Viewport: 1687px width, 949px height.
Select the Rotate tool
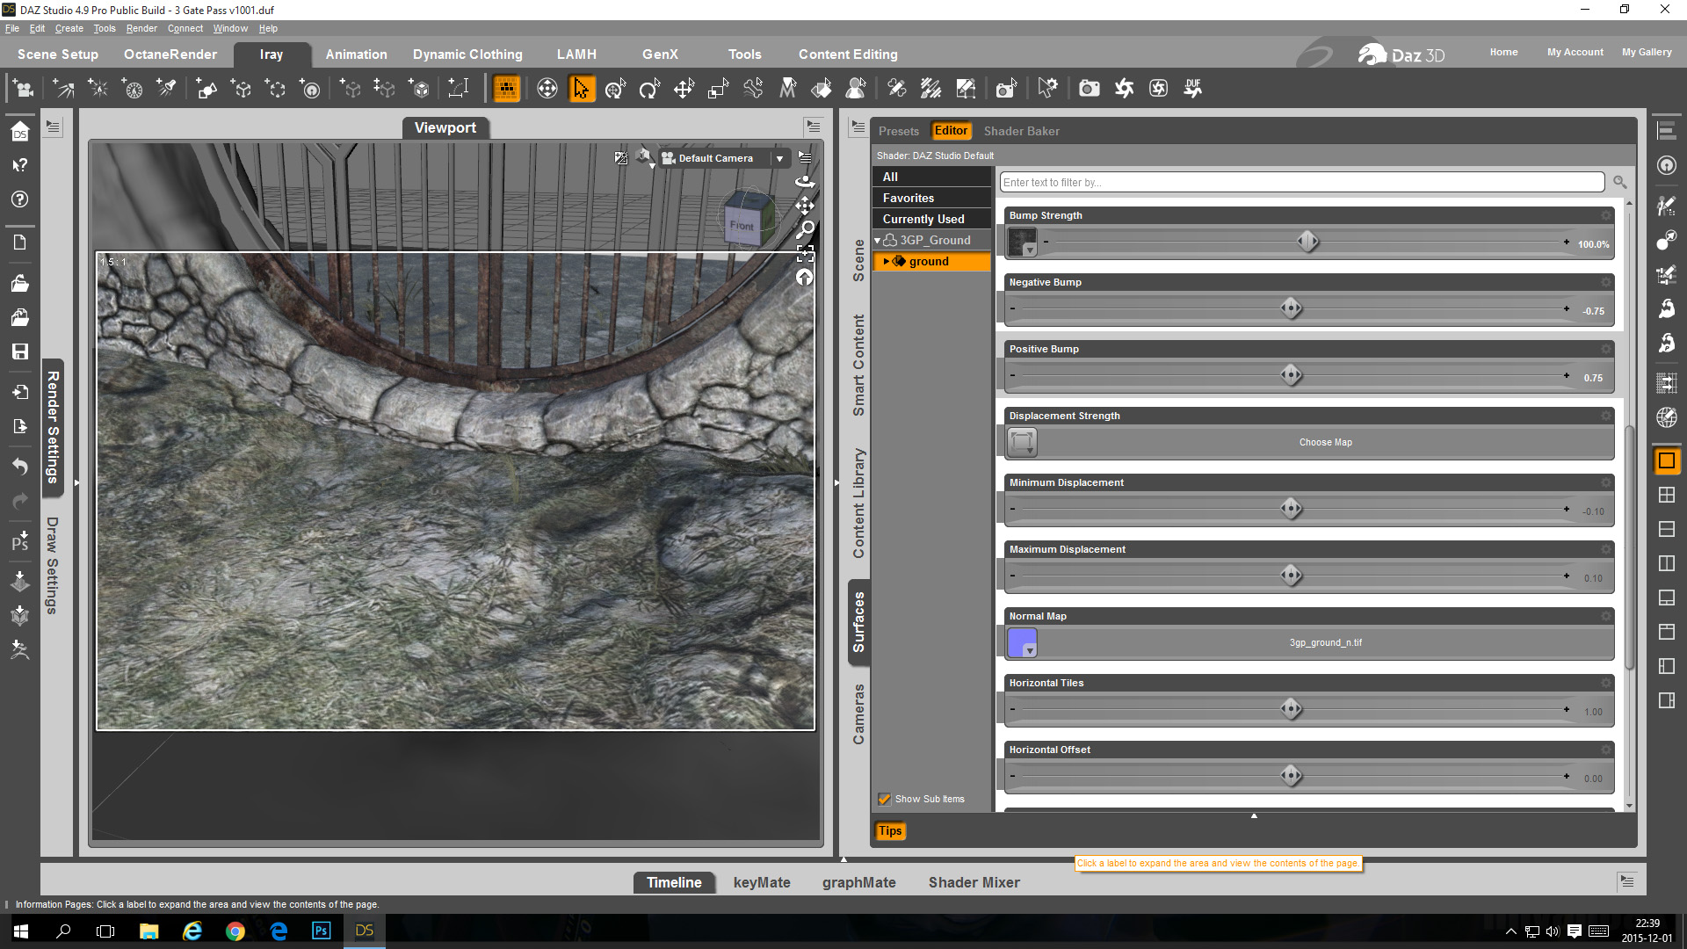tap(649, 89)
